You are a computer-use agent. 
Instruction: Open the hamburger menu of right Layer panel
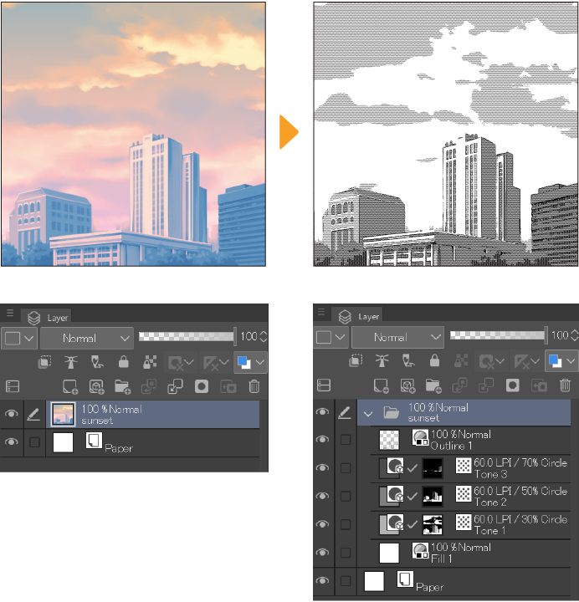click(322, 314)
